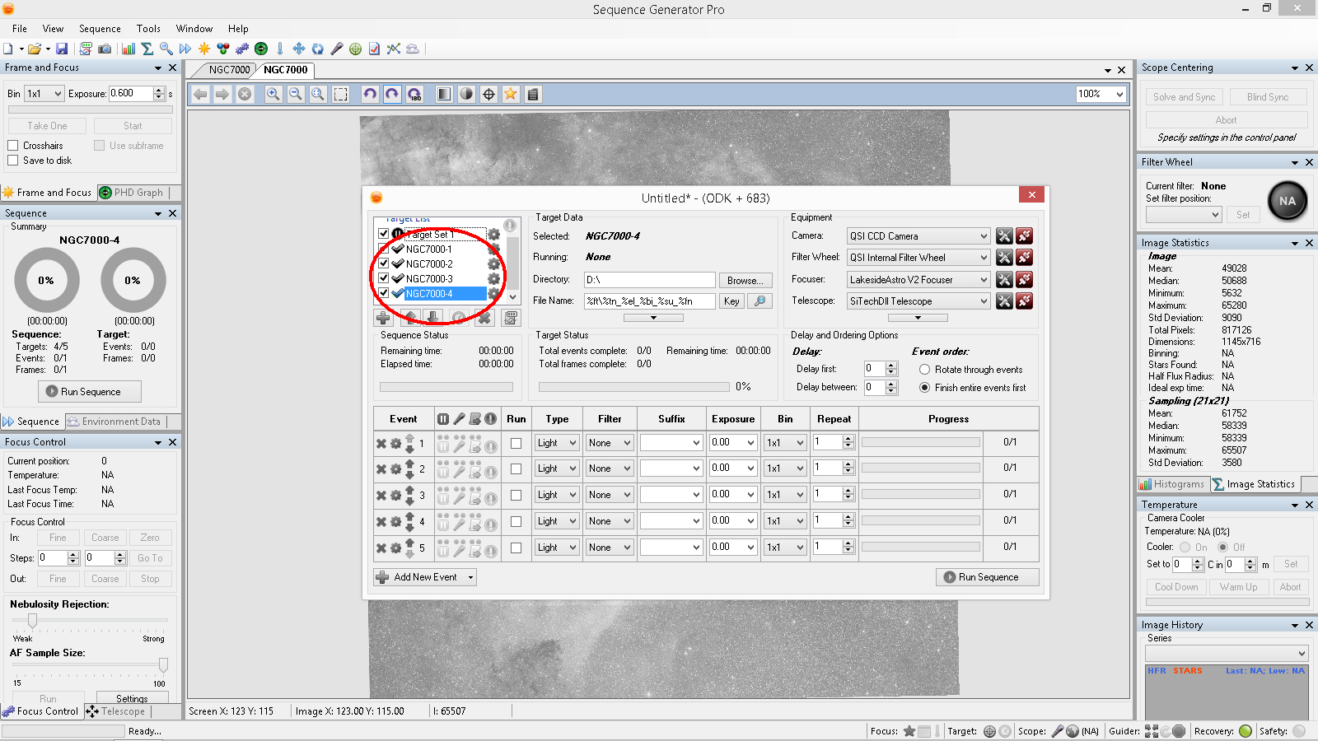Click the Directory input field

pos(649,280)
